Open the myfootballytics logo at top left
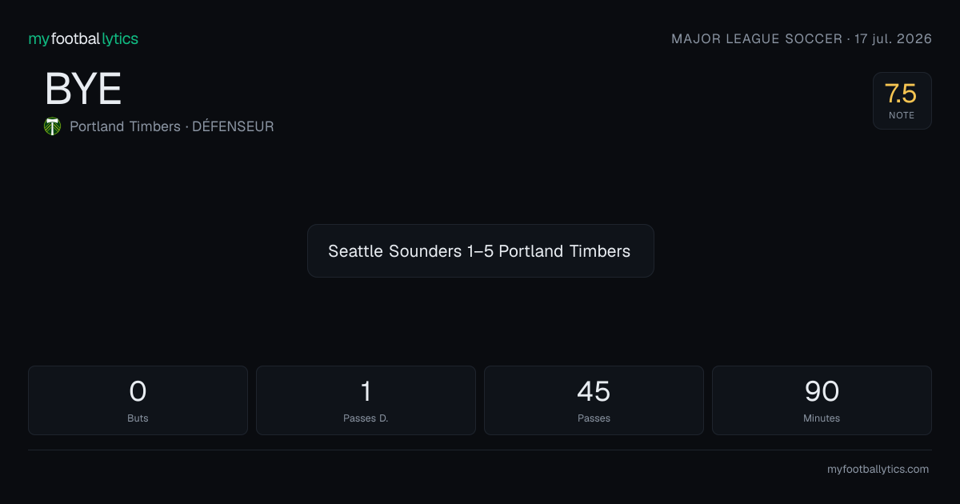Screen dimensions: 960x504 click(x=83, y=38)
